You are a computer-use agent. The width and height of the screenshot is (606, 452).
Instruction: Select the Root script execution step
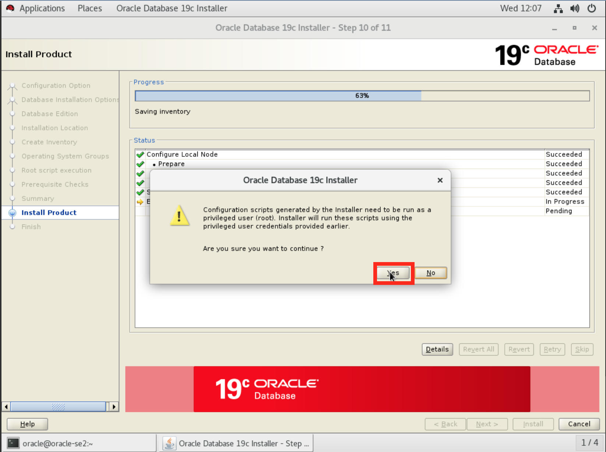pos(56,170)
